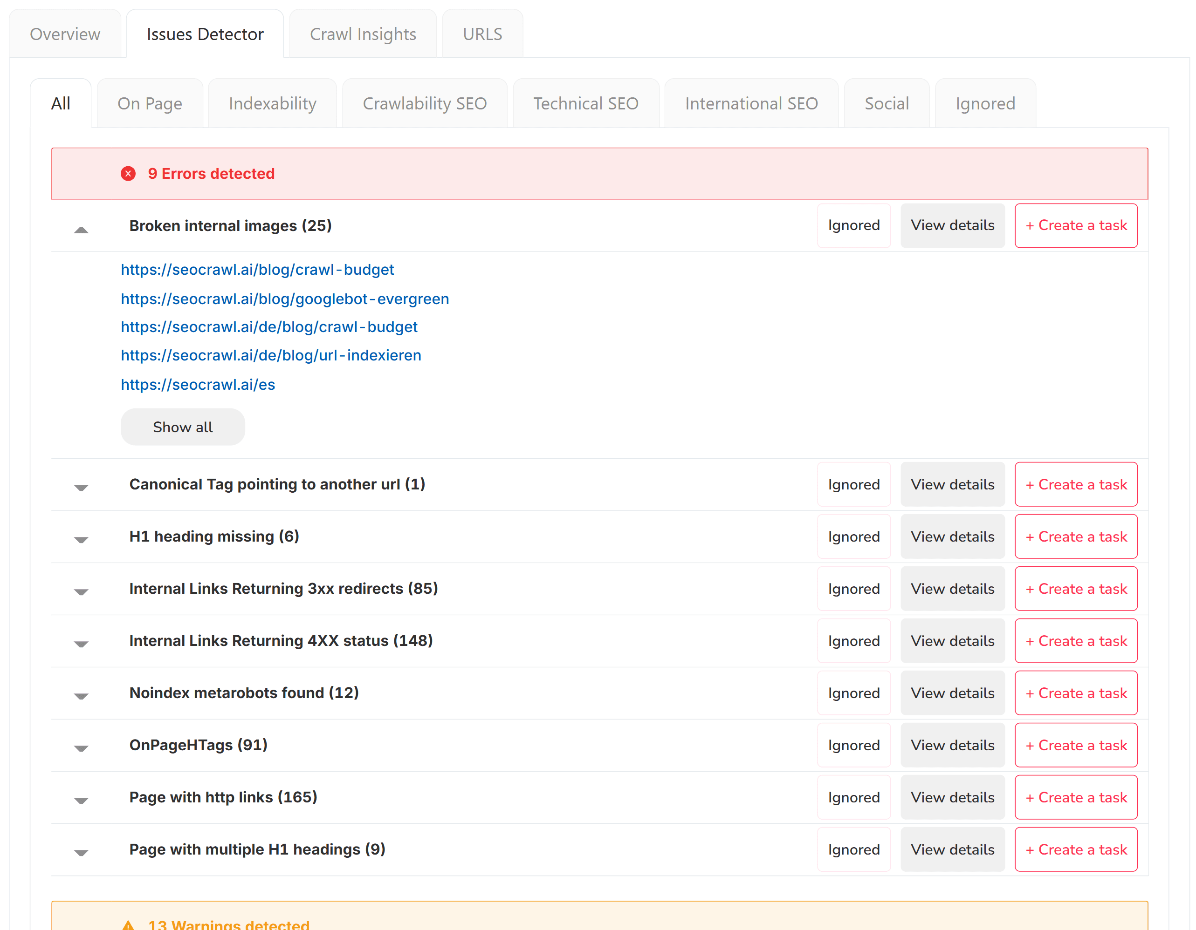Viewport: 1196px width, 930px height.
Task: Mark multiple H1 headings issue as Ignored
Action: coord(854,849)
